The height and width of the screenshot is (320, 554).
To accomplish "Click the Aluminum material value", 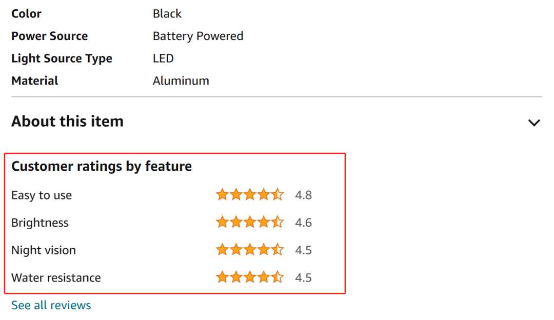I will (181, 81).
